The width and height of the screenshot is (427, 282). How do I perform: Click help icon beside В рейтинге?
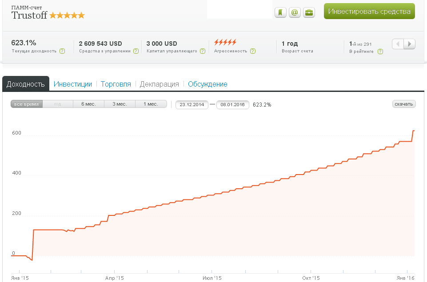(x=380, y=52)
